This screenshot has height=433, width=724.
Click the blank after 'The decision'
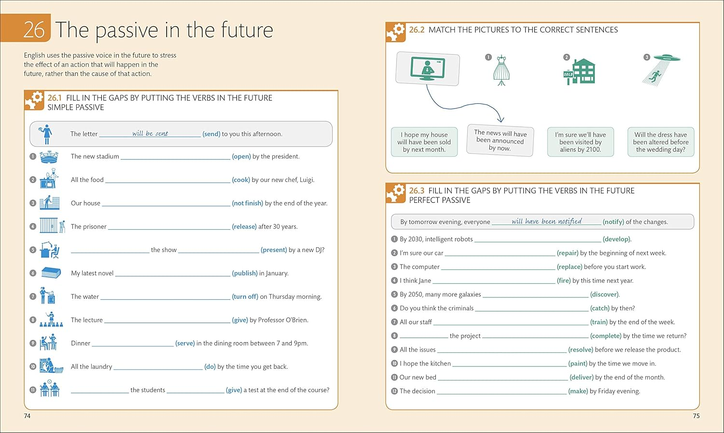pos(501,391)
